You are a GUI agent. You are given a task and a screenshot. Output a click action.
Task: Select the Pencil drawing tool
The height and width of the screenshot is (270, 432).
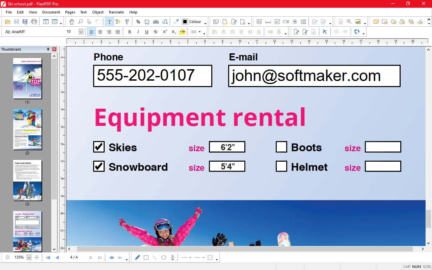point(137,258)
